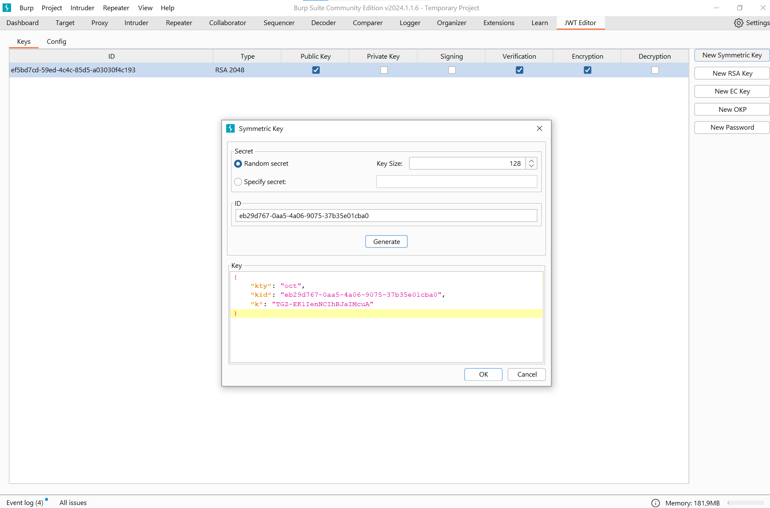Decrease Key Size with the down arrow
Screen dimensions: 770x508
(x=531, y=166)
